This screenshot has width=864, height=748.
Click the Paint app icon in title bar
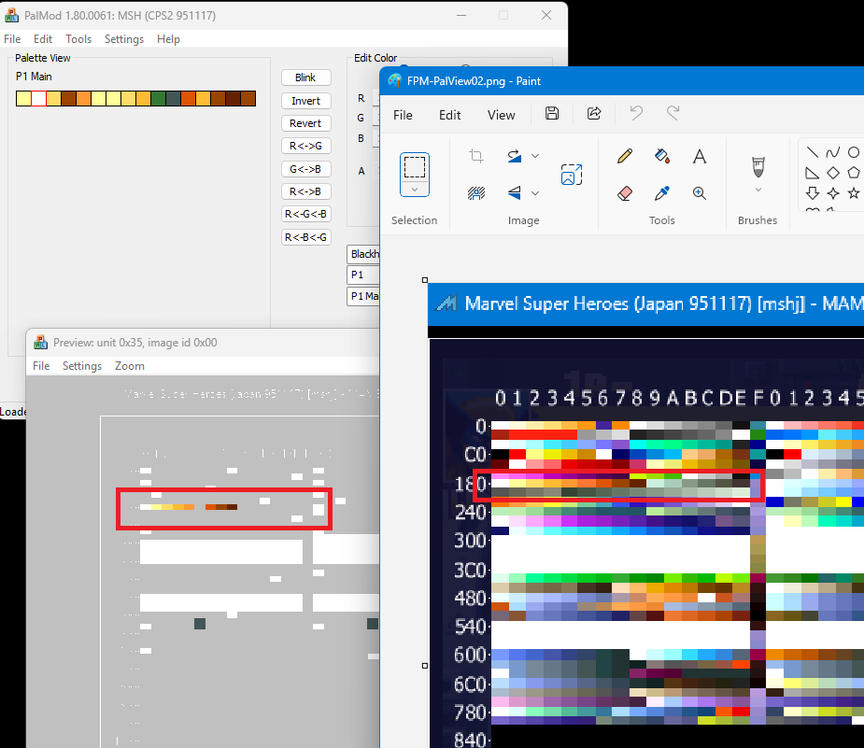(394, 81)
